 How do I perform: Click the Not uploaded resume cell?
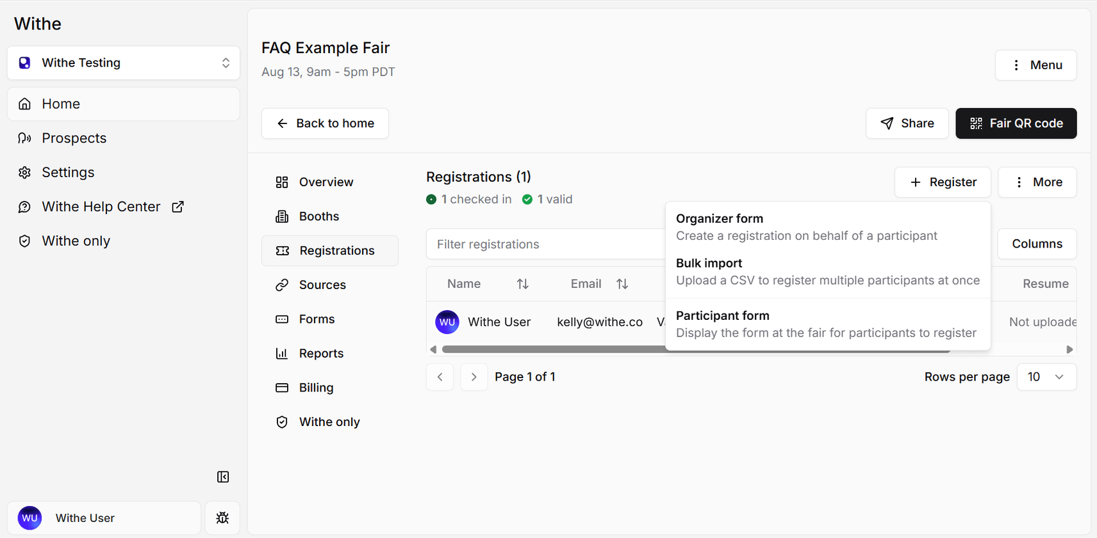(x=1043, y=322)
